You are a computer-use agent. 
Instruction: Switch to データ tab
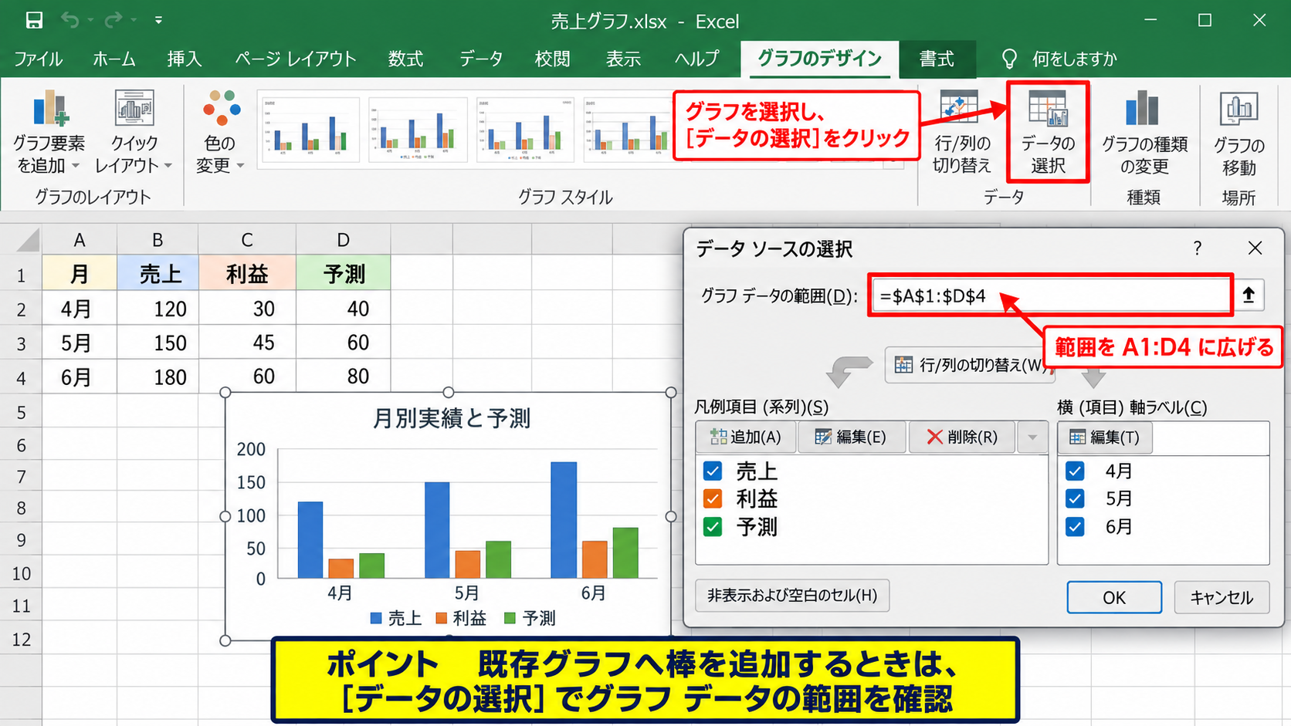point(481,59)
